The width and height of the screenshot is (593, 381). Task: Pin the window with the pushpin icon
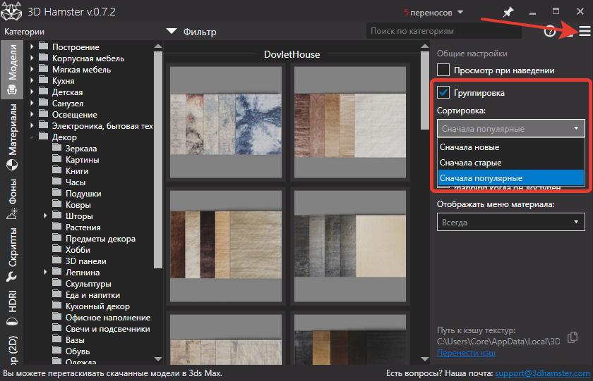(508, 12)
